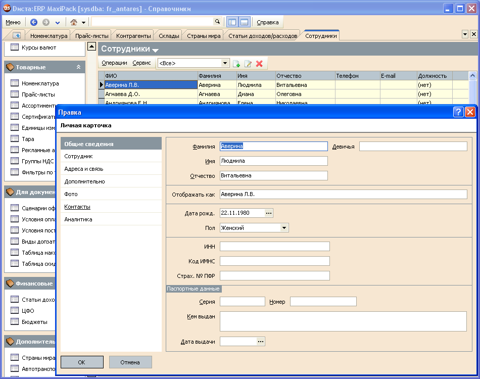Click the ИНН input field
Screen dimensions: 480x379
[x=274, y=247]
